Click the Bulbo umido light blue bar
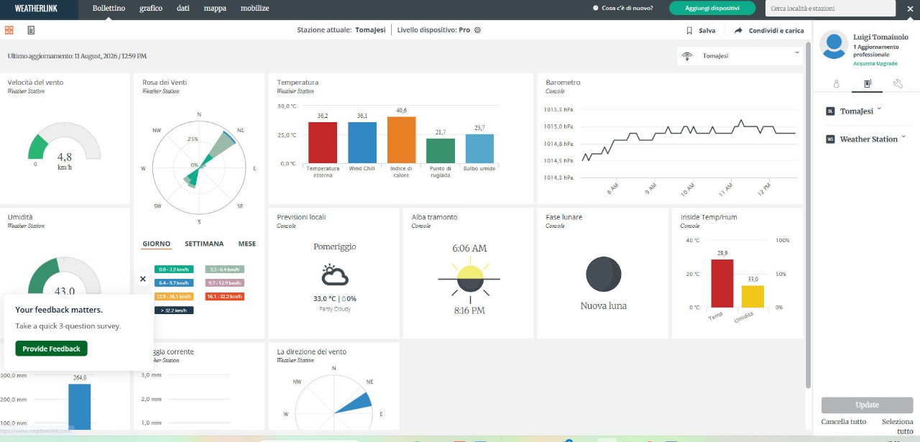The height and width of the screenshot is (442, 920). (x=479, y=149)
